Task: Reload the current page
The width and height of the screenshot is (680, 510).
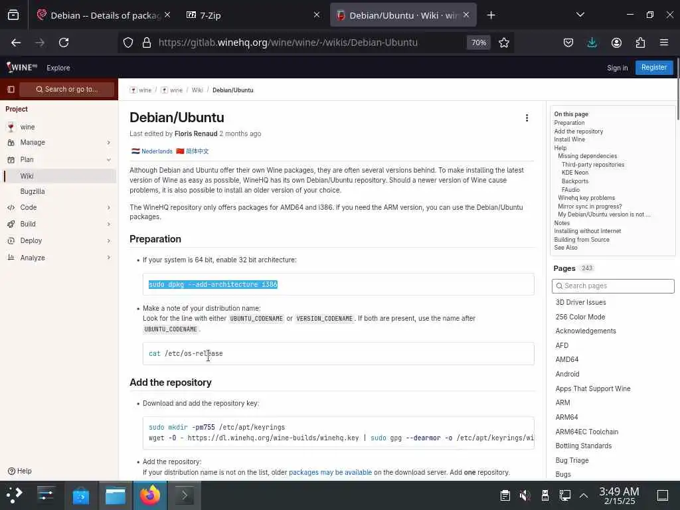Action: [64, 42]
